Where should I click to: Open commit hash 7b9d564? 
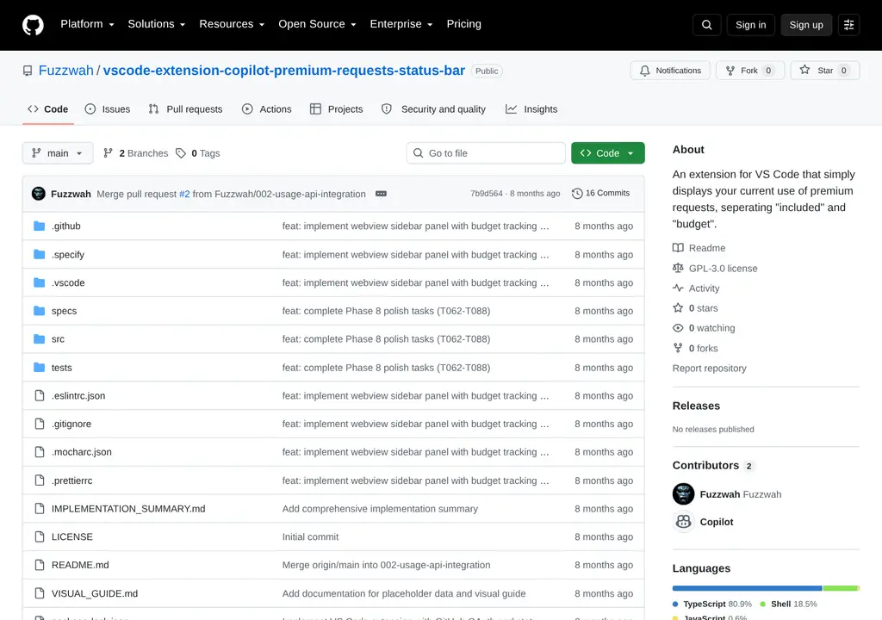[487, 193]
